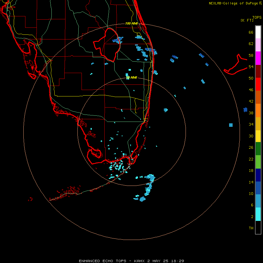Click the TH legend label
The width and height of the screenshot is (263, 263).
pos(251,228)
